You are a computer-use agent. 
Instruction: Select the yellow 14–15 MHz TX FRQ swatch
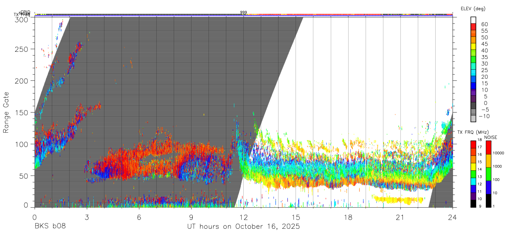click(x=473, y=166)
